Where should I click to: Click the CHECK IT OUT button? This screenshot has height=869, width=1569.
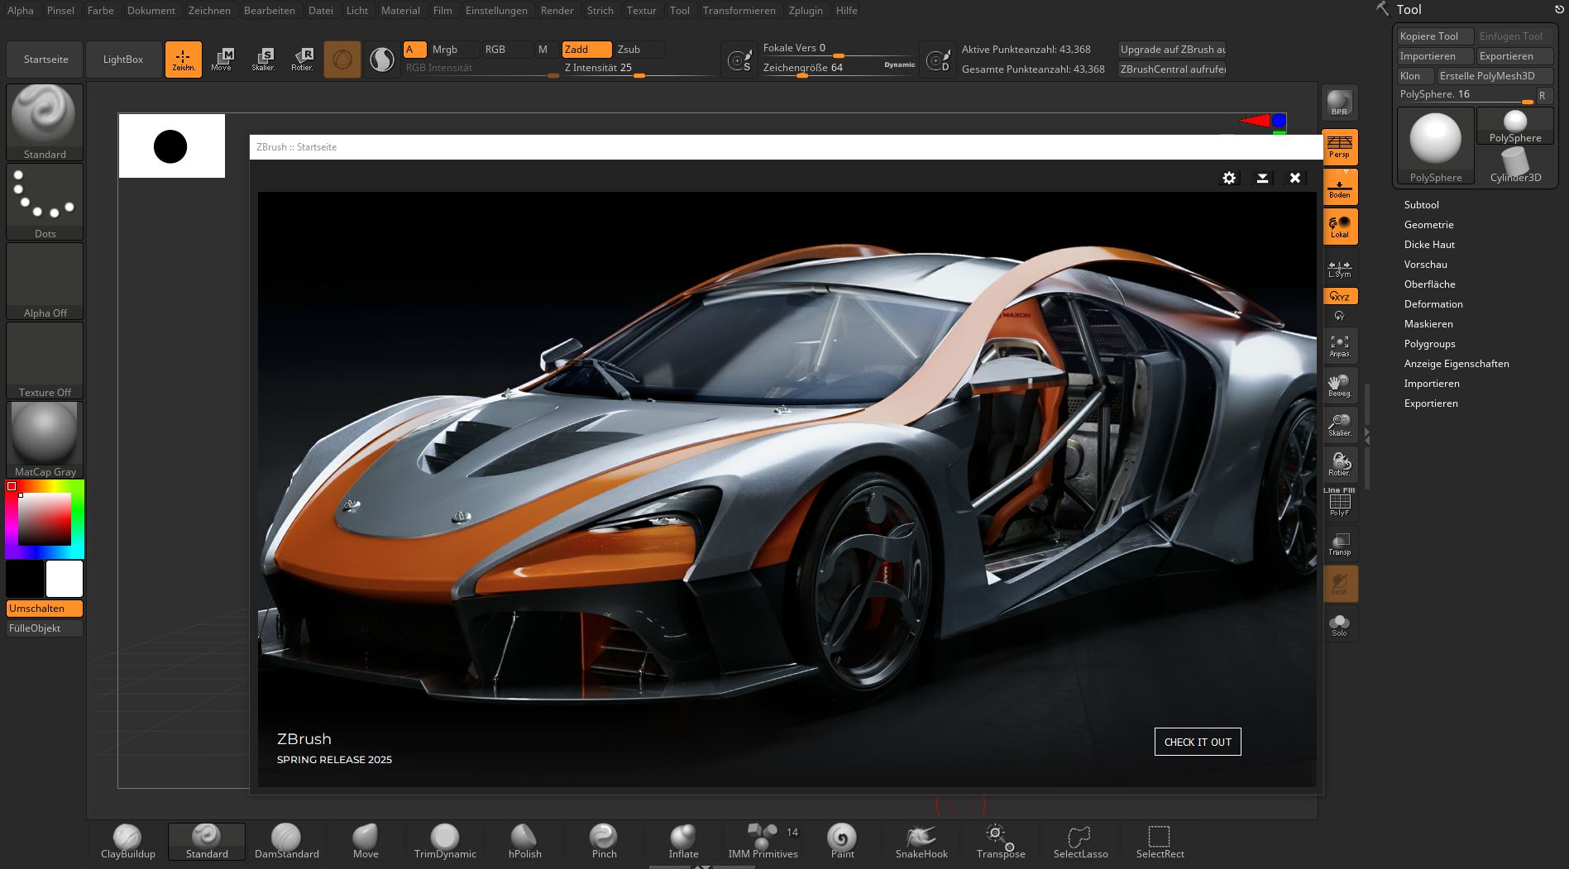1197,742
